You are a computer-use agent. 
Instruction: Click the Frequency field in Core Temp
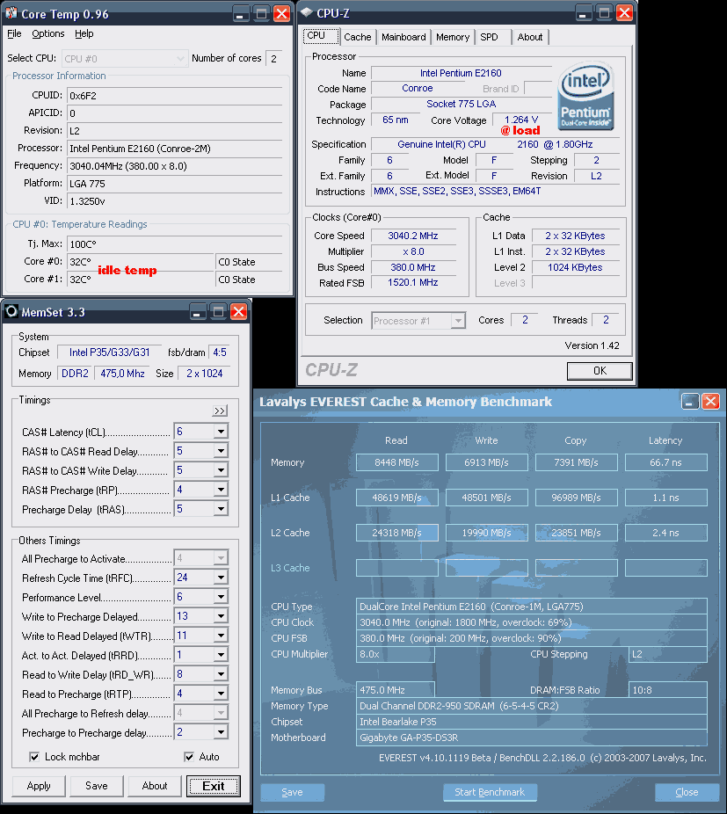[x=175, y=166]
